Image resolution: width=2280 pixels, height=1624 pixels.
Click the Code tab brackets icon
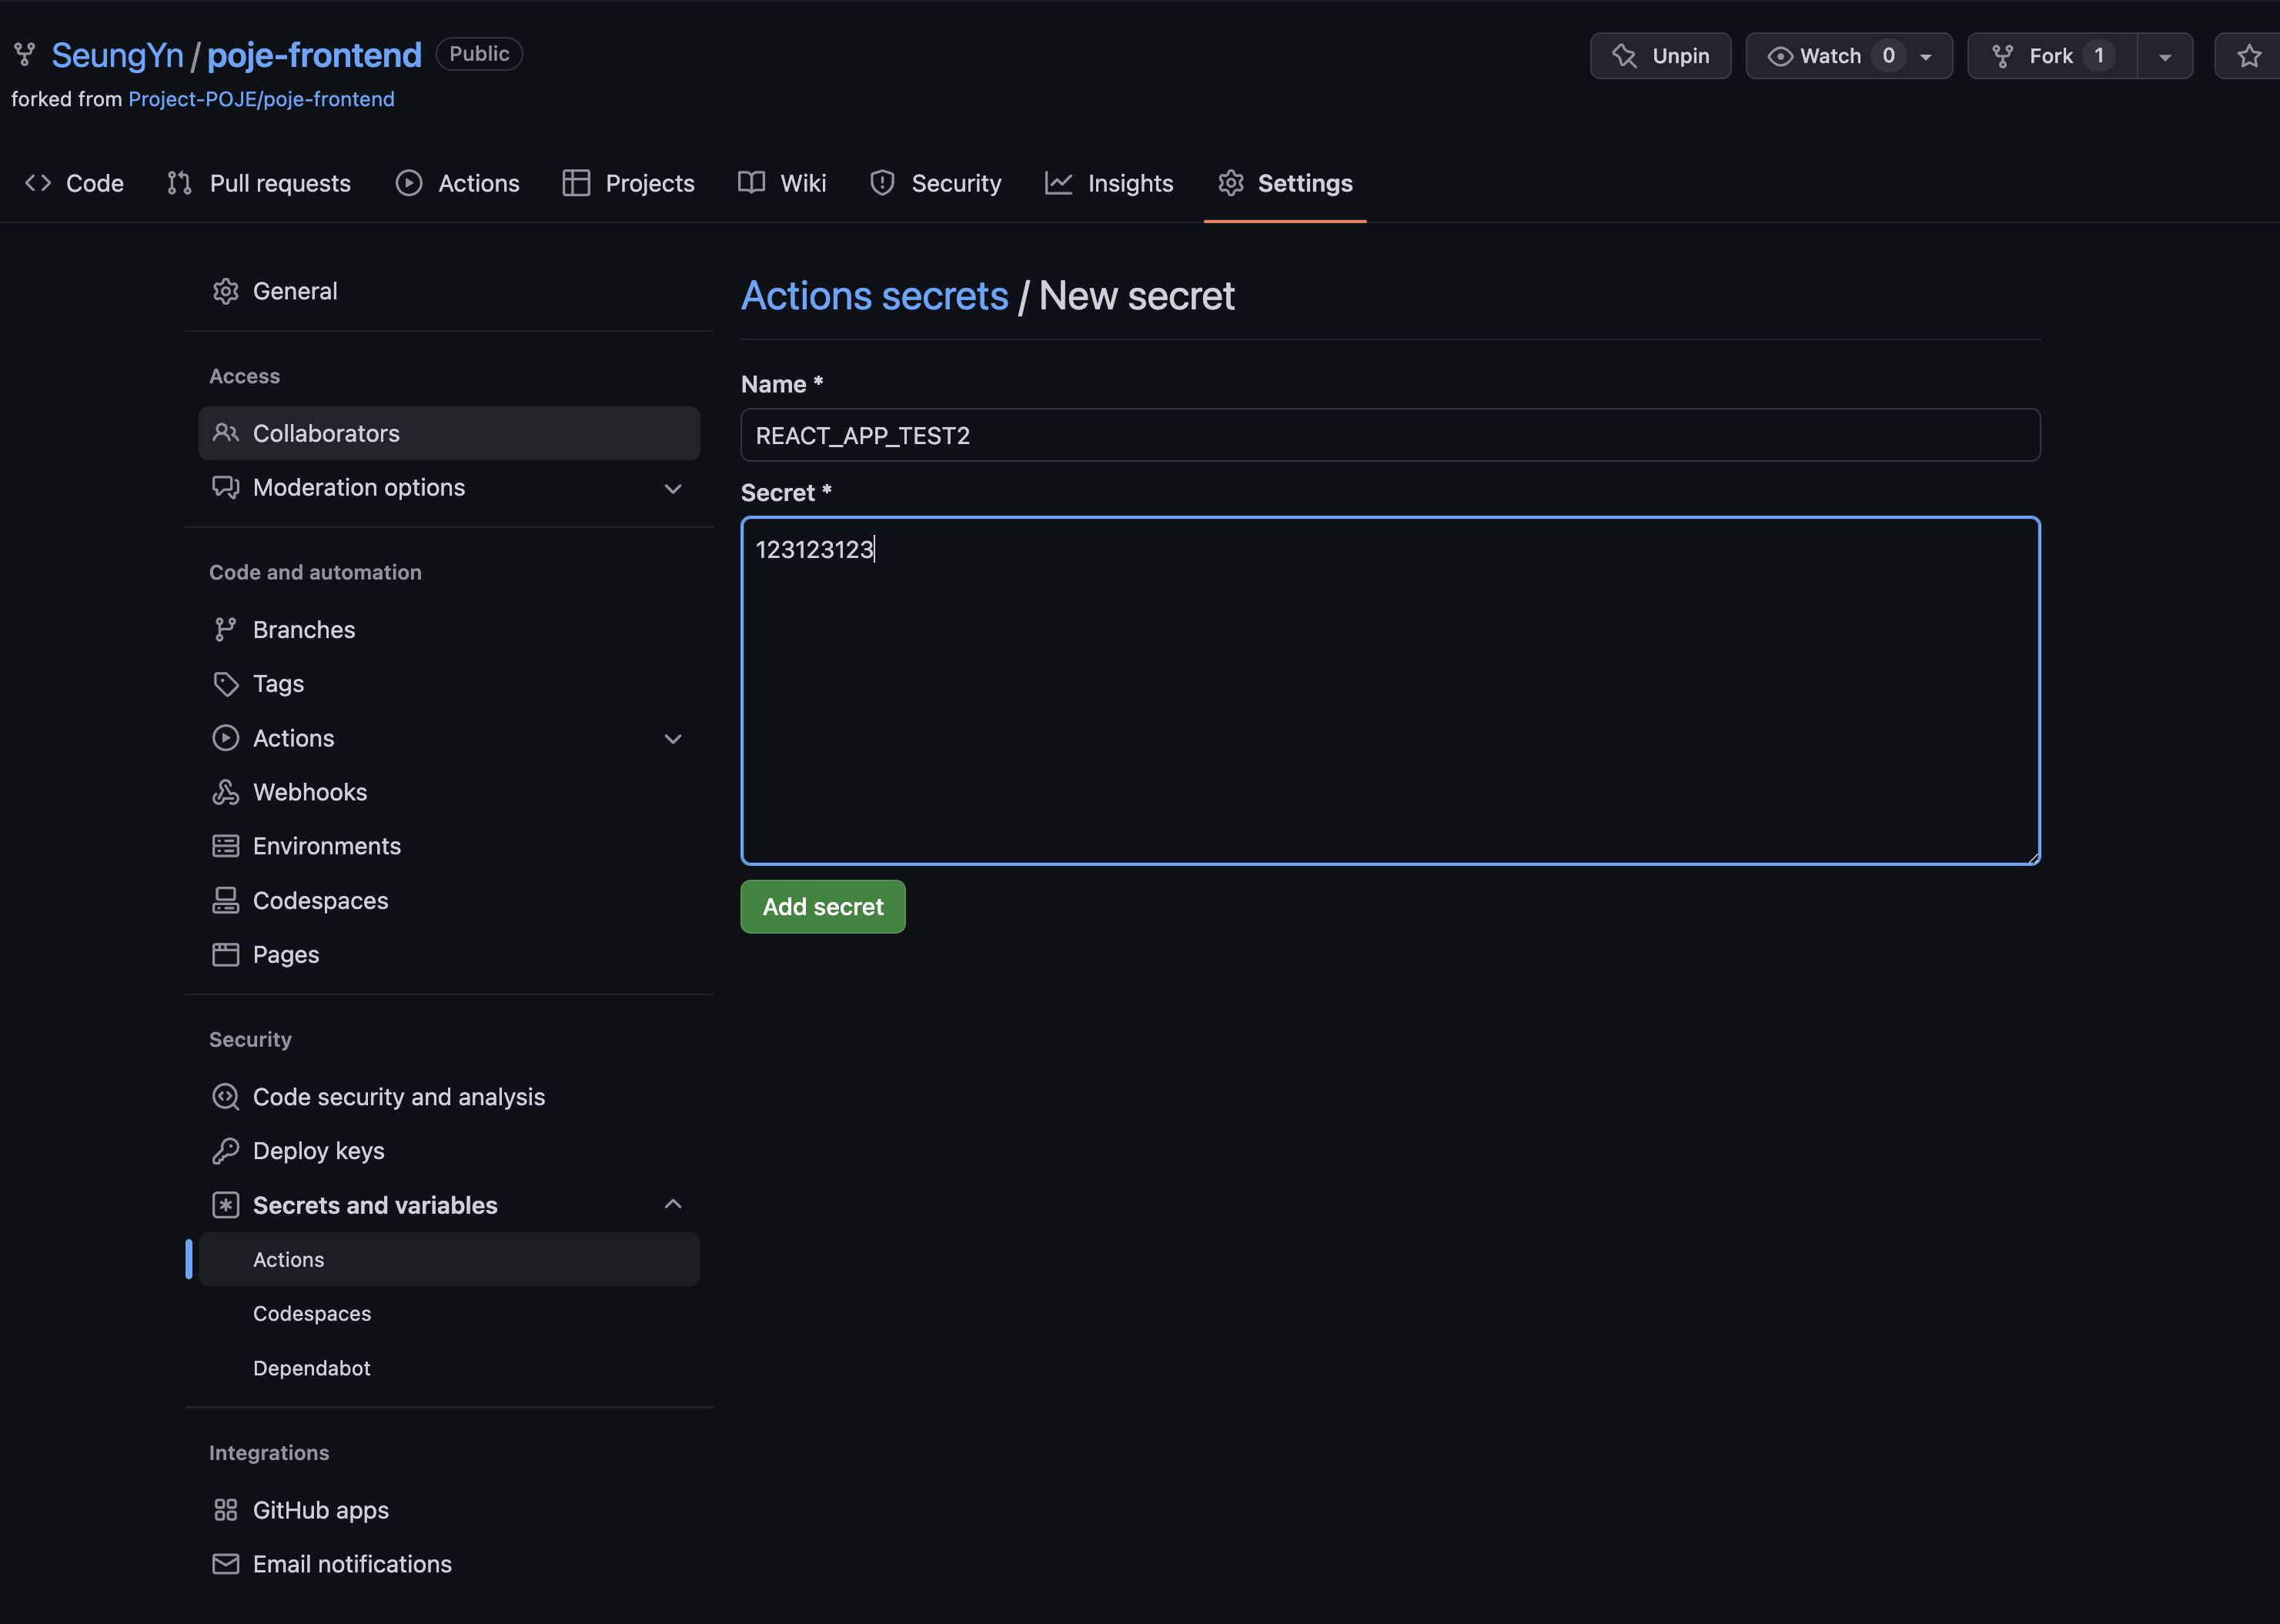pyautogui.click(x=38, y=183)
